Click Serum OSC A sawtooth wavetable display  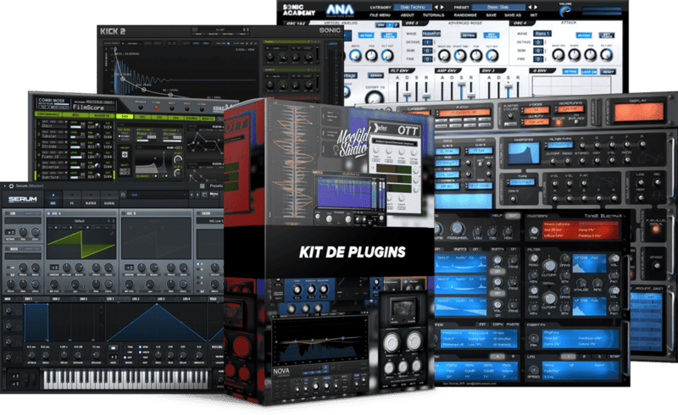pos(81,243)
